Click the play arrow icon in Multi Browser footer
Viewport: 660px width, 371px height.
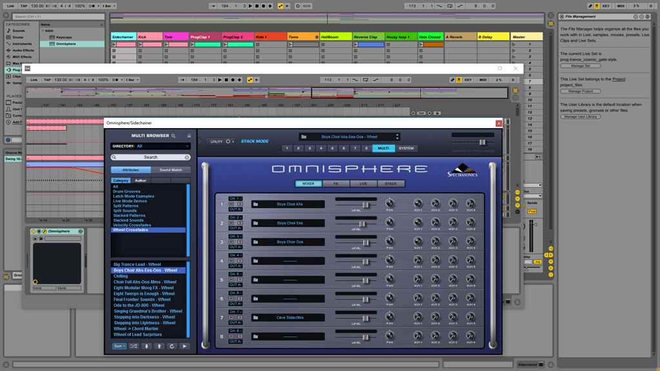tap(184, 346)
